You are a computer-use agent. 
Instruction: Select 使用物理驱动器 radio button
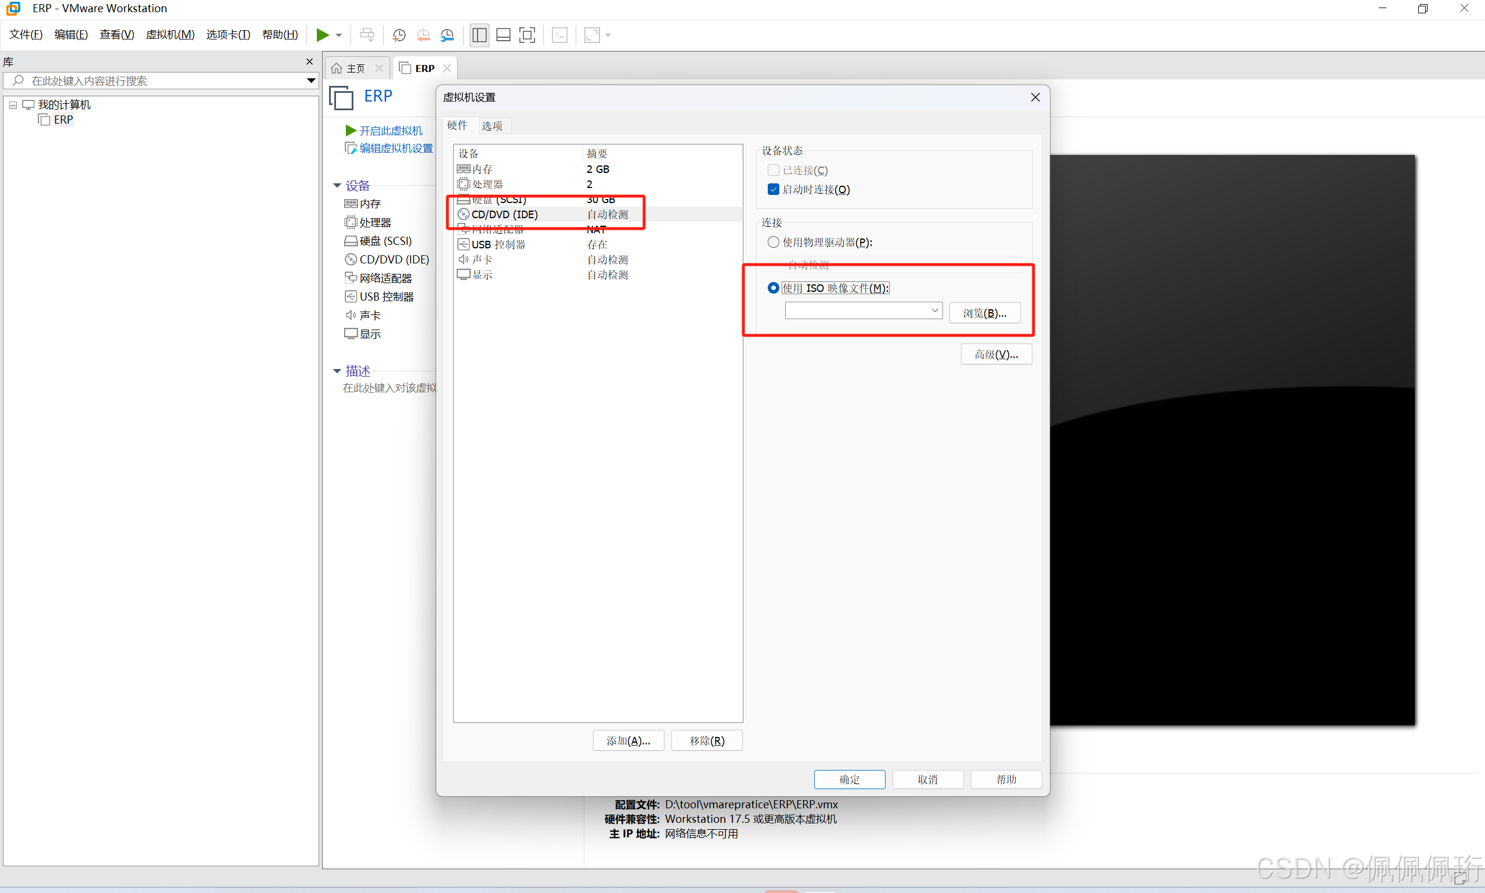pyautogui.click(x=773, y=242)
